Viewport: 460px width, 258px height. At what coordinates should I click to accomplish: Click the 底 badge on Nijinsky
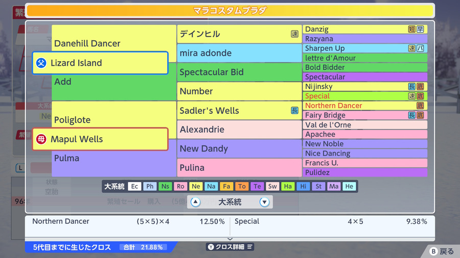(x=420, y=86)
